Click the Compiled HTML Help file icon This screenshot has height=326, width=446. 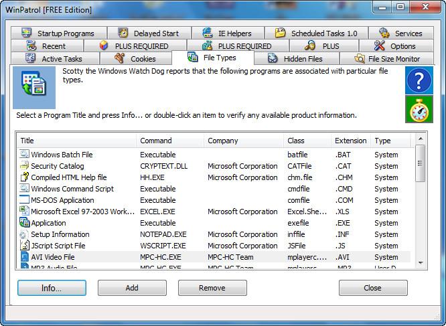coord(24,177)
